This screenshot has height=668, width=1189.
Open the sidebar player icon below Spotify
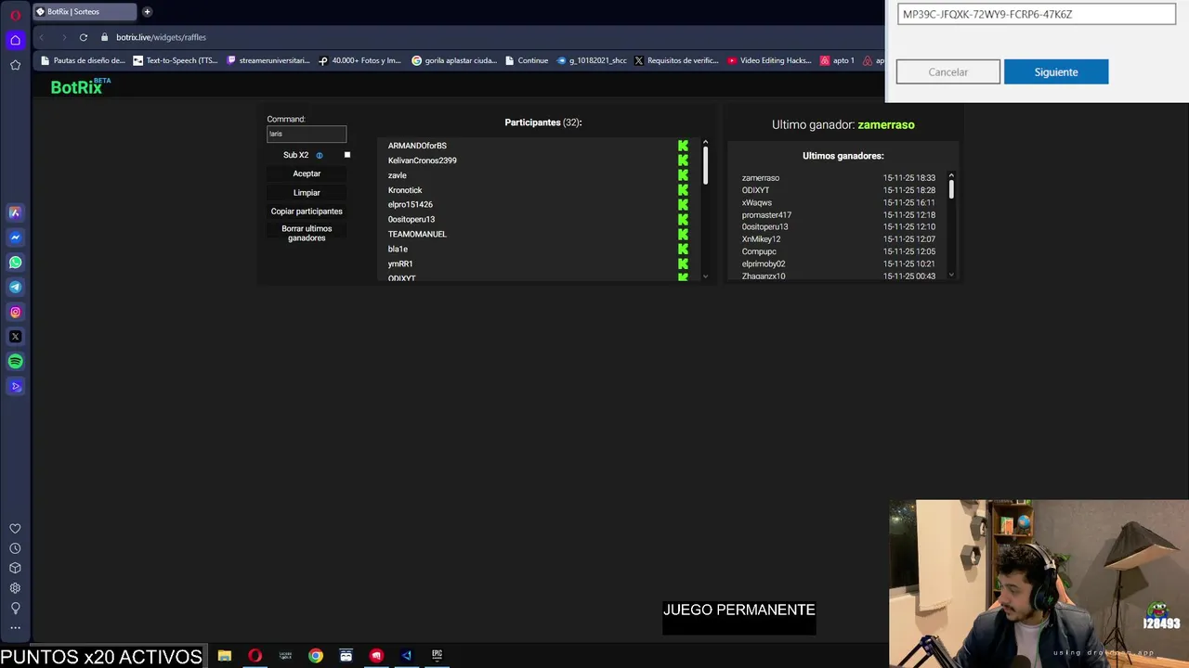point(15,387)
